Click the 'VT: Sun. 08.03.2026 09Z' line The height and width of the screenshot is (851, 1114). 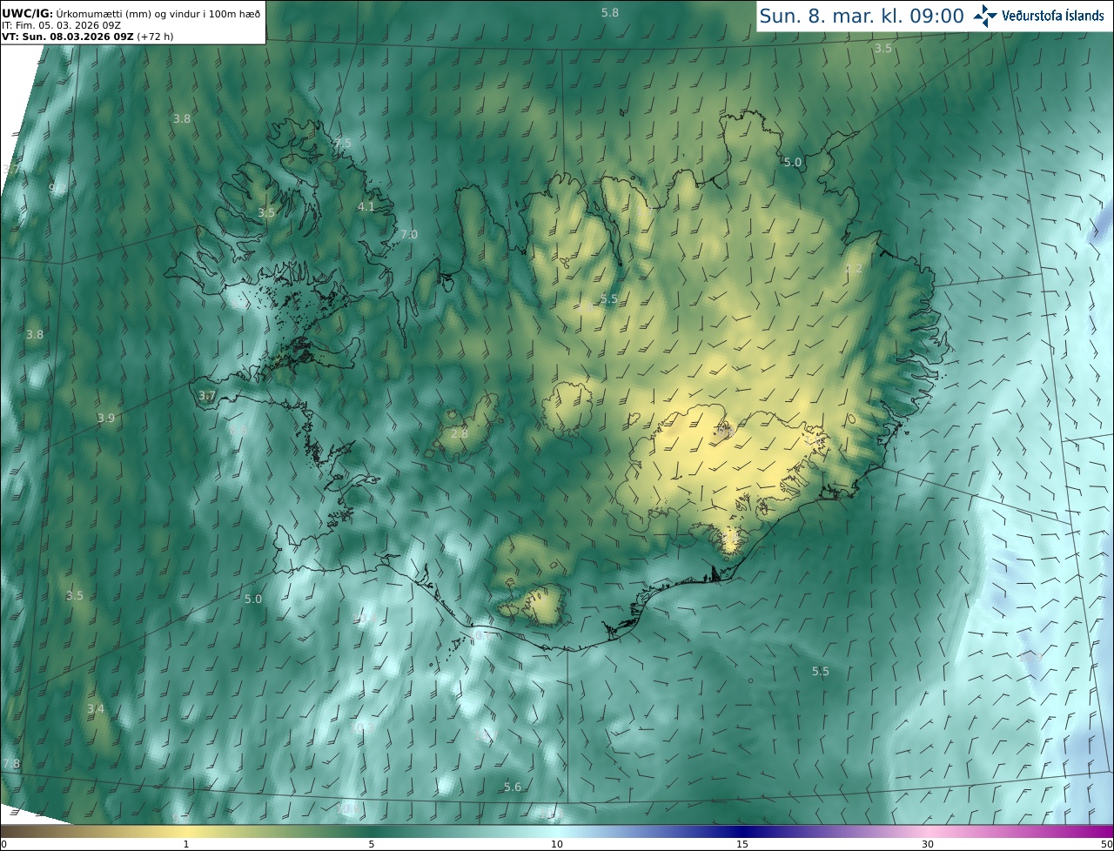coord(68,37)
